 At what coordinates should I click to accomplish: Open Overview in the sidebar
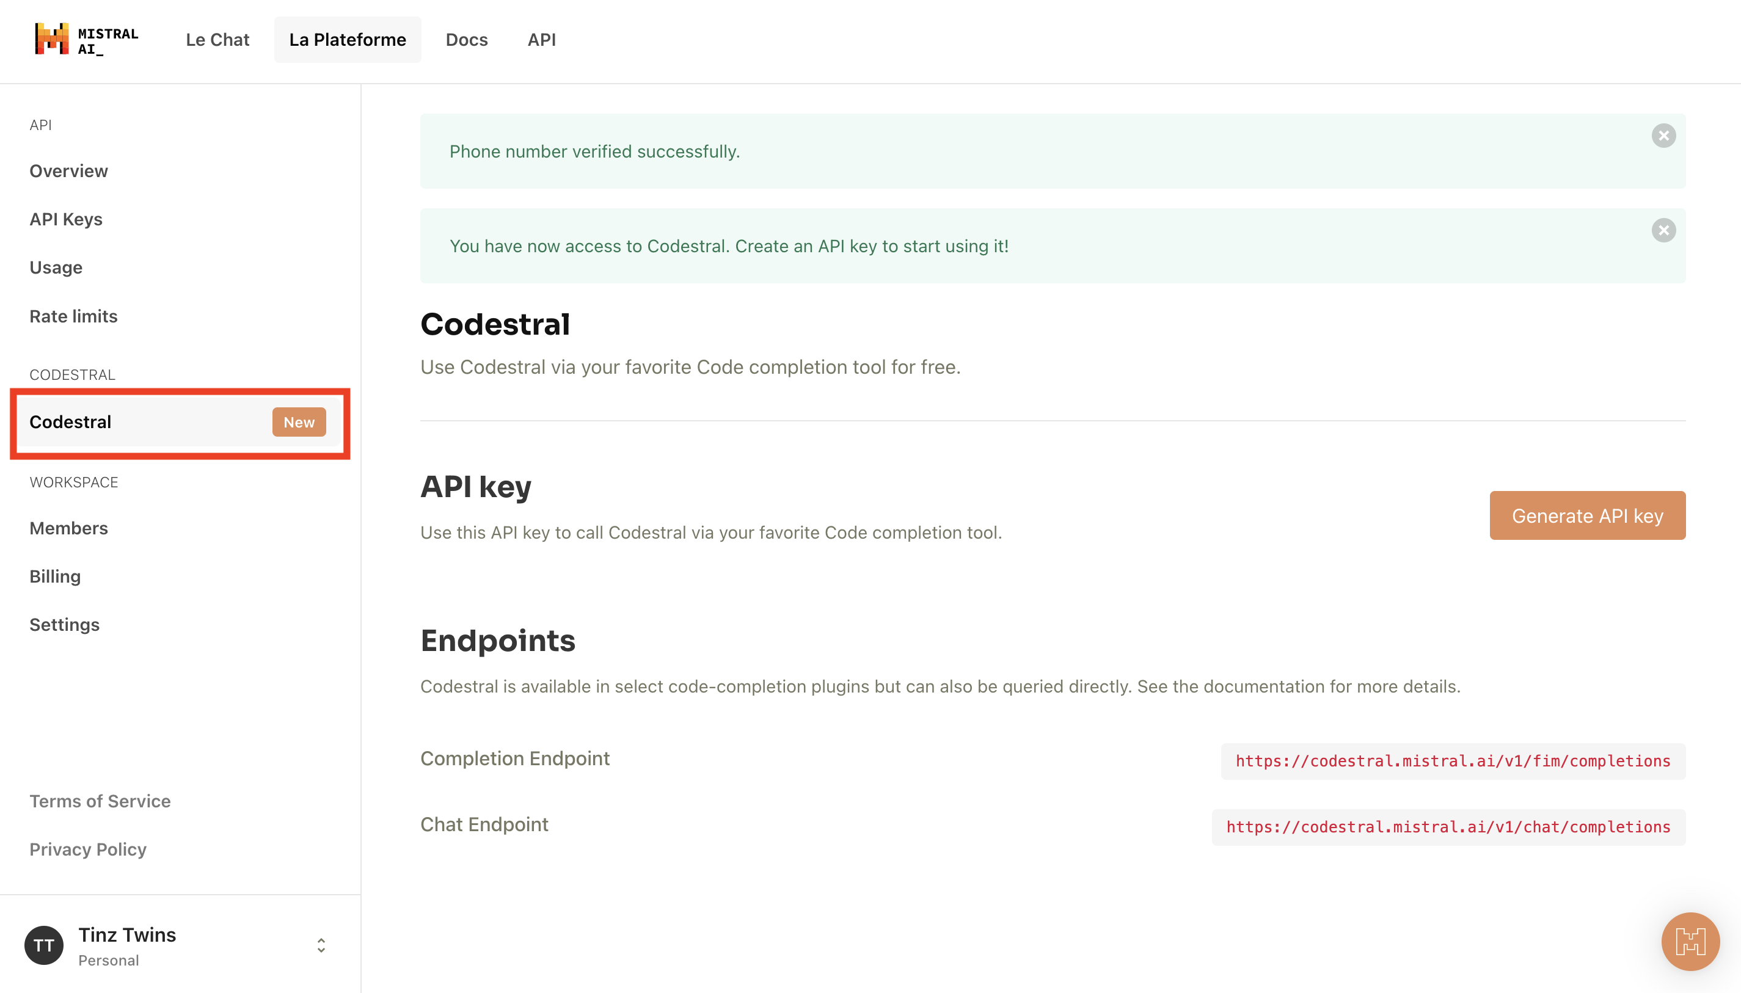click(x=68, y=170)
